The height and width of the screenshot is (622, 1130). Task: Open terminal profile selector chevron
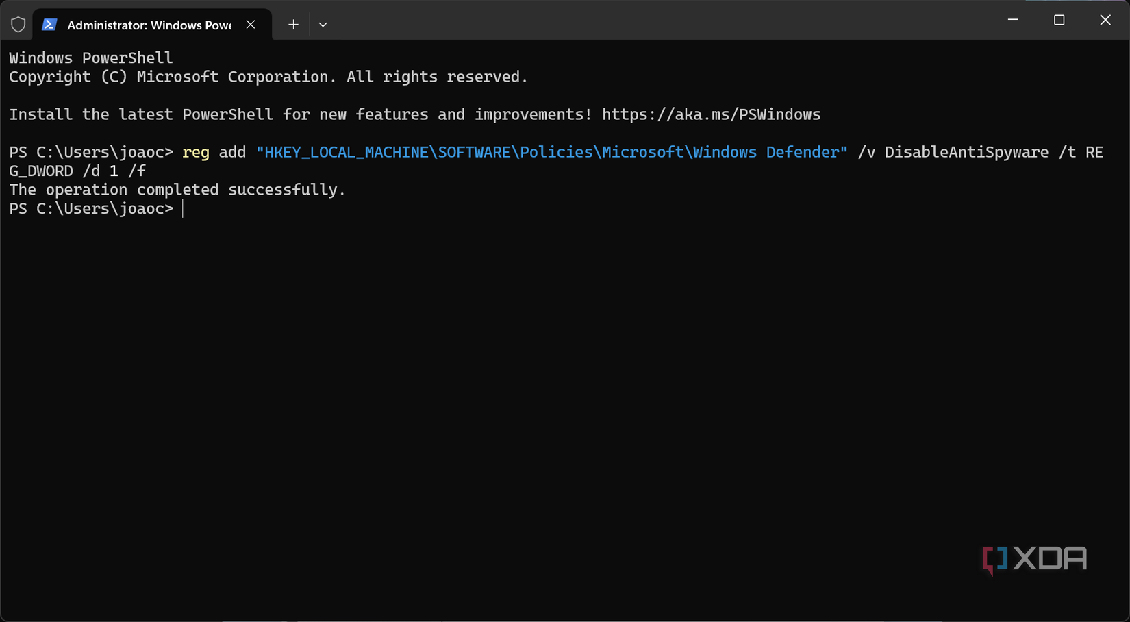click(x=323, y=24)
